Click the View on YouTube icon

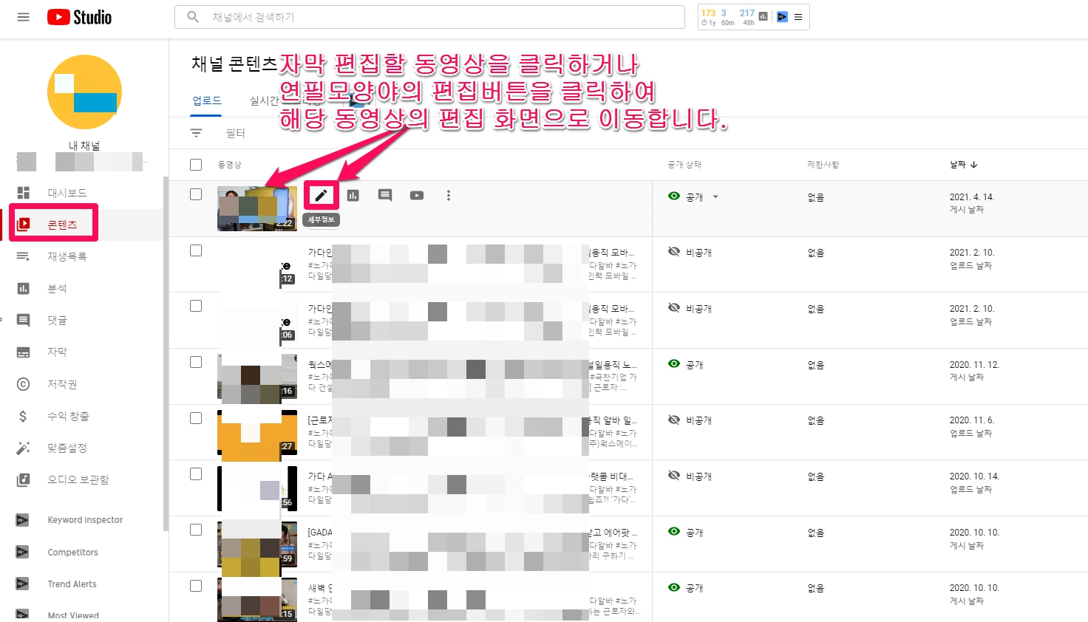(x=417, y=196)
